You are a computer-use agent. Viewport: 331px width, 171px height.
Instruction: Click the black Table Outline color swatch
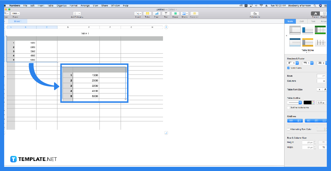(x=308, y=102)
